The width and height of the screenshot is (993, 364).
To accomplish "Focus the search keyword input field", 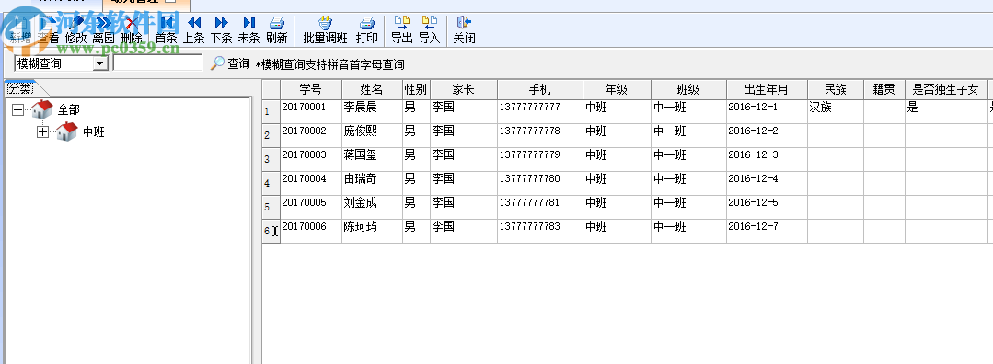I will click(157, 63).
